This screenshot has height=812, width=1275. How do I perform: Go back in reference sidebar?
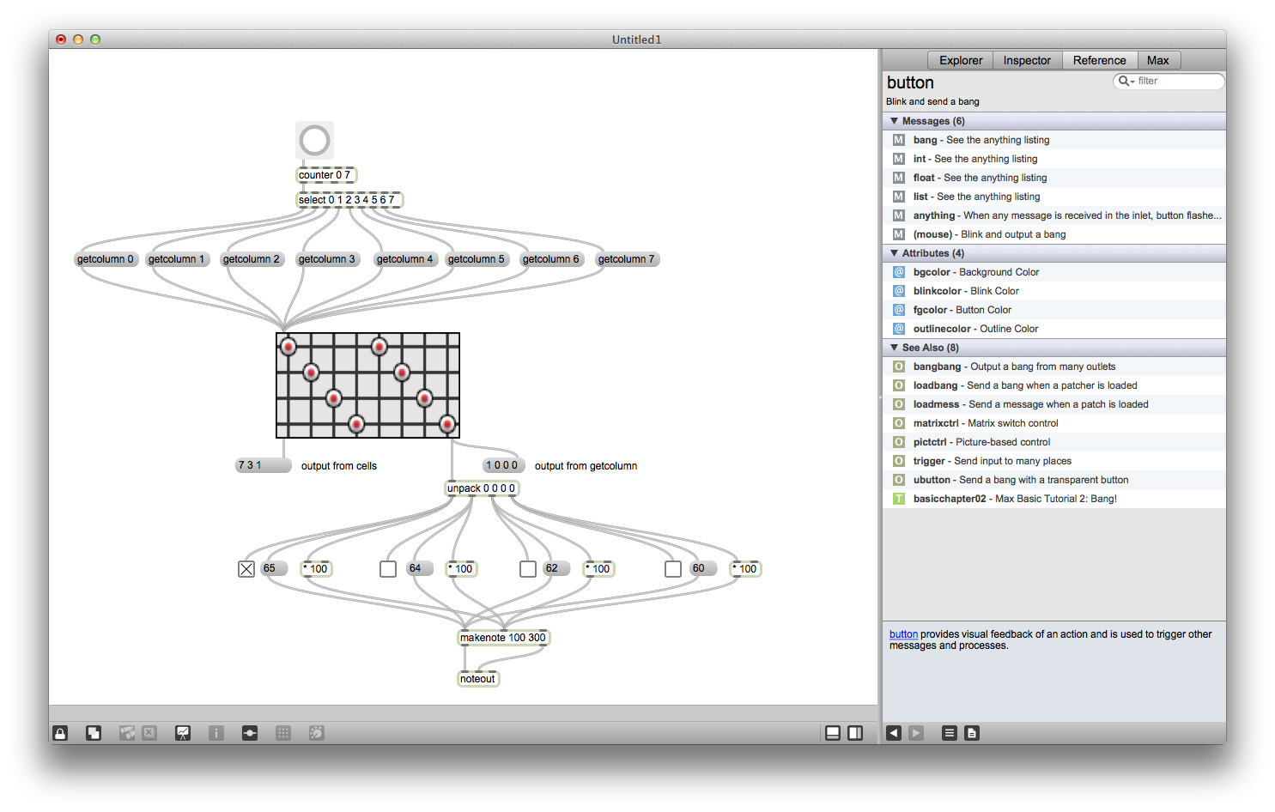pos(894,733)
